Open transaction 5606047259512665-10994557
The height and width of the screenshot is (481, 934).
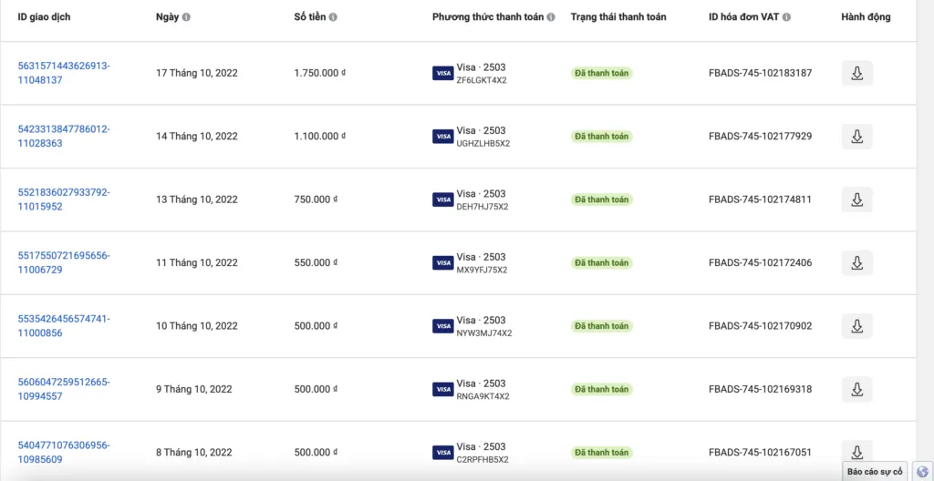pyautogui.click(x=64, y=389)
